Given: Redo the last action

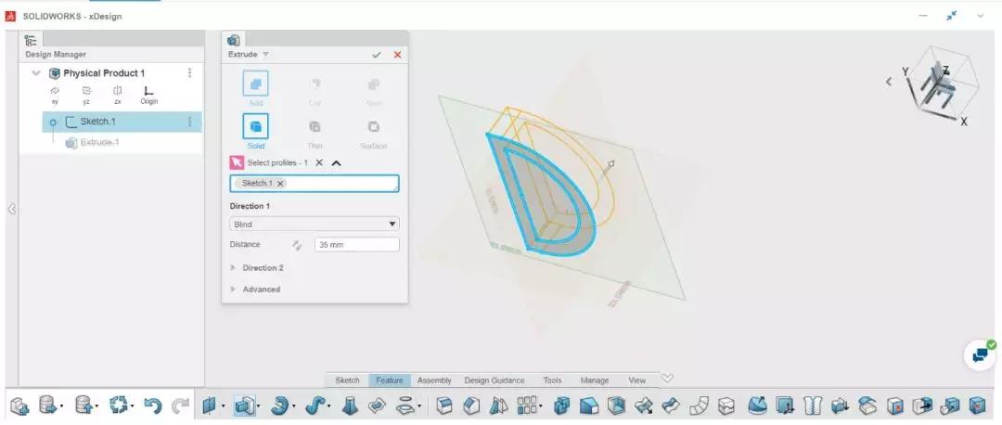Looking at the screenshot, I should [x=181, y=406].
